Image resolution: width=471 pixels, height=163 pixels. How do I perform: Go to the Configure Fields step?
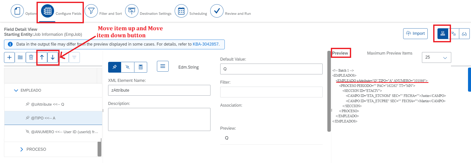[48, 11]
